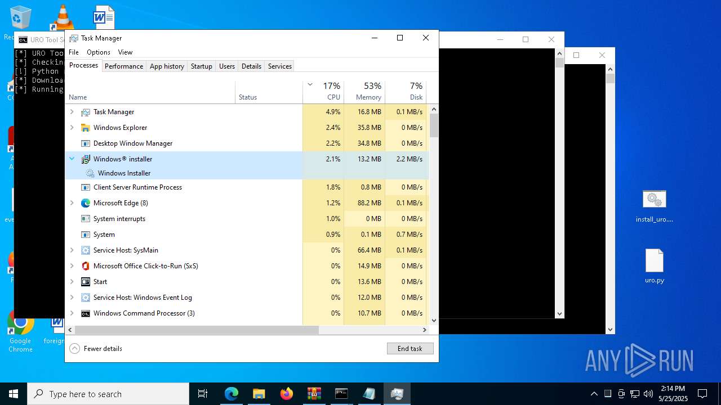Click the Microsoft Edge process icon
Viewport: 721px width, 405px height.
86,203
